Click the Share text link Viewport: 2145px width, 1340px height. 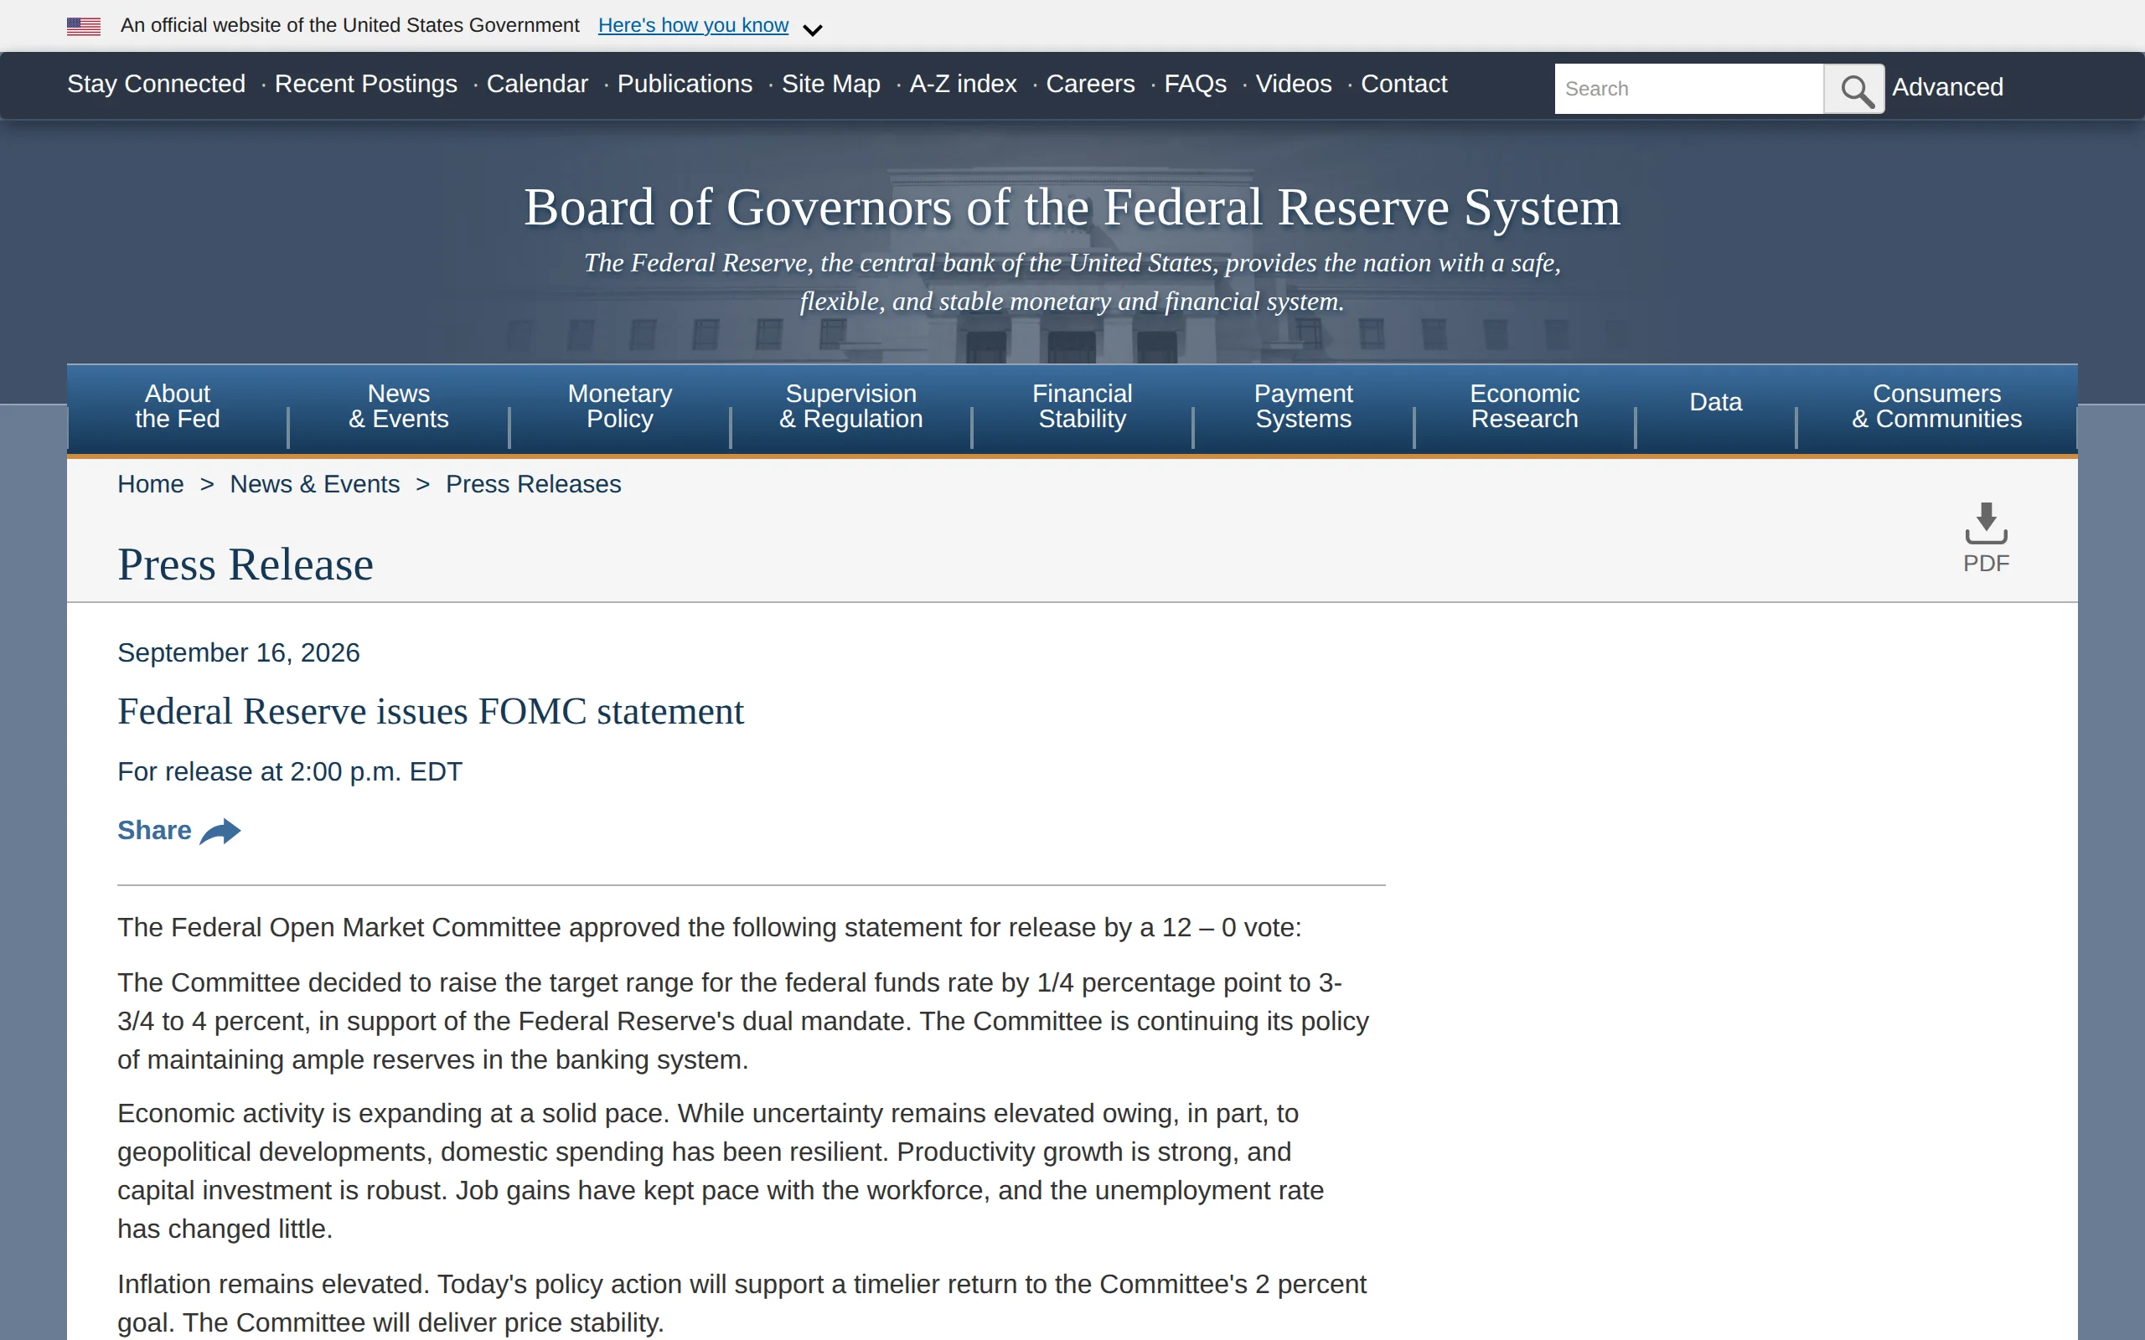click(154, 832)
